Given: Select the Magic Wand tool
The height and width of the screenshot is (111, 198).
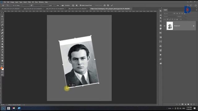Looking at the screenshot, I should pyautogui.click(x=2, y=25).
